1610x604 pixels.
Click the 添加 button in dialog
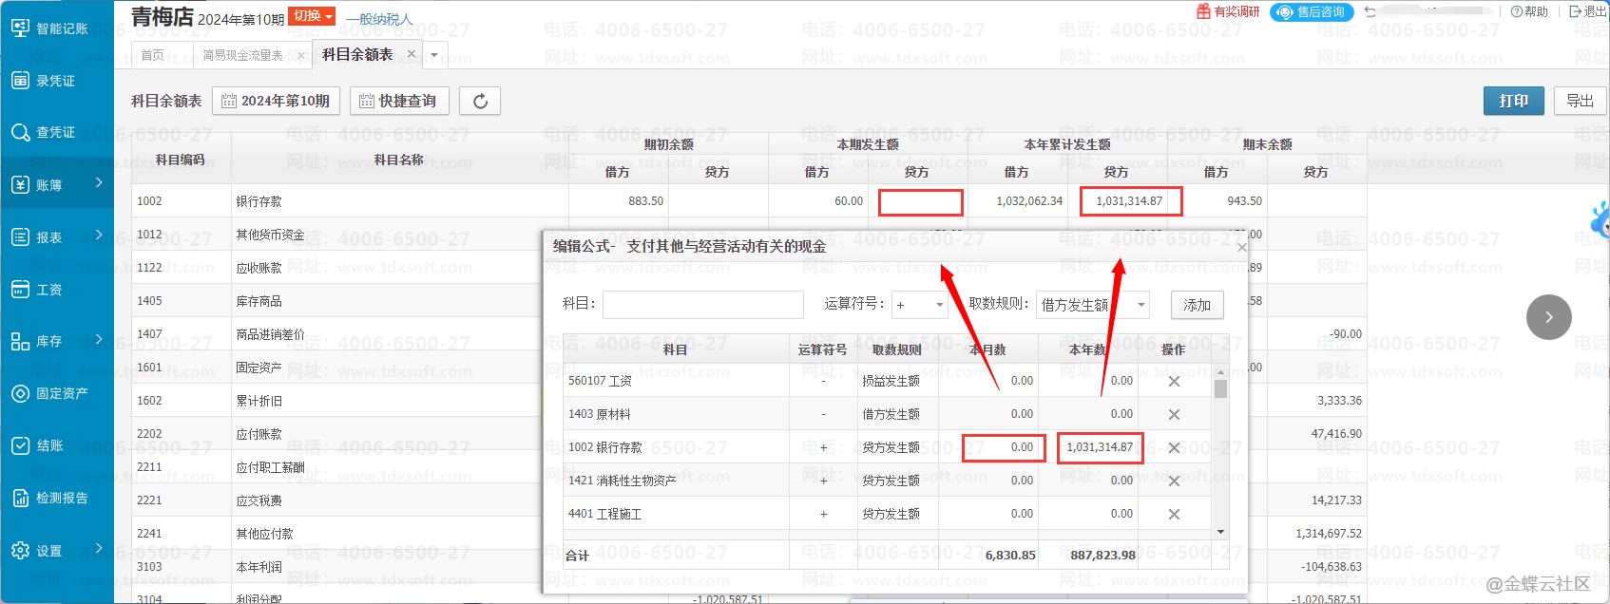1197,305
